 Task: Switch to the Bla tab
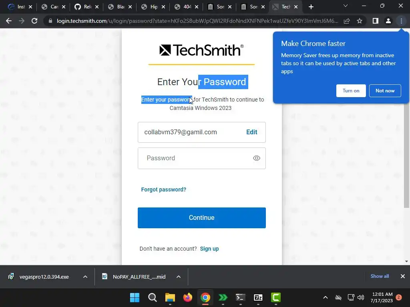117,7
